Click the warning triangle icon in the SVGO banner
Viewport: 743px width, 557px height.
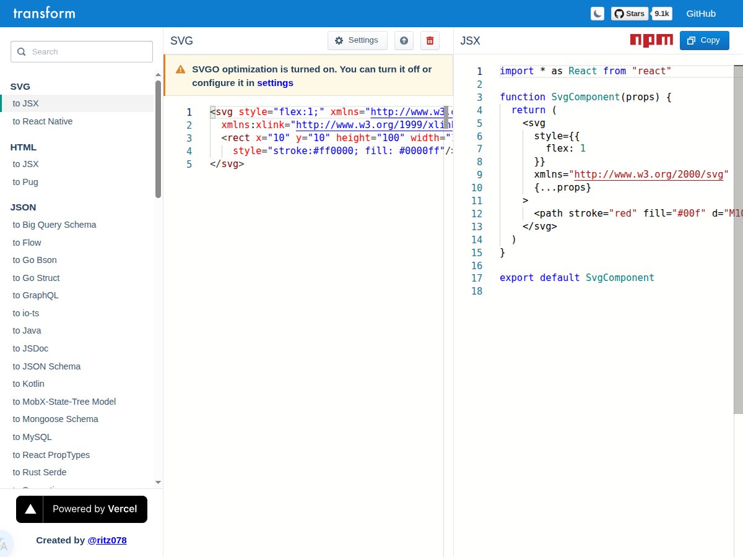point(180,69)
